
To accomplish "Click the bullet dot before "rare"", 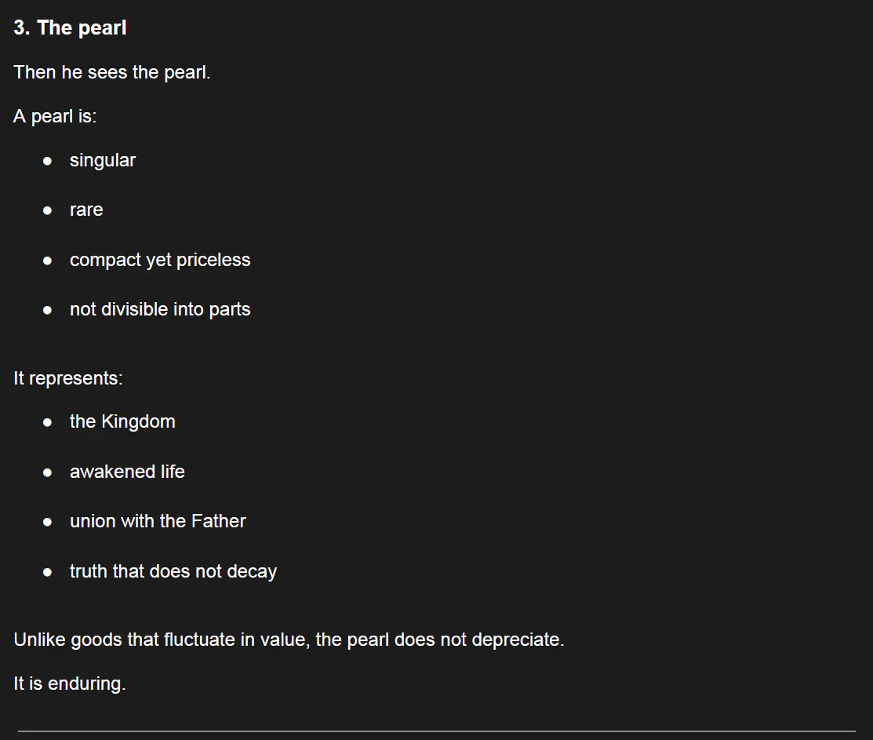I will point(48,210).
